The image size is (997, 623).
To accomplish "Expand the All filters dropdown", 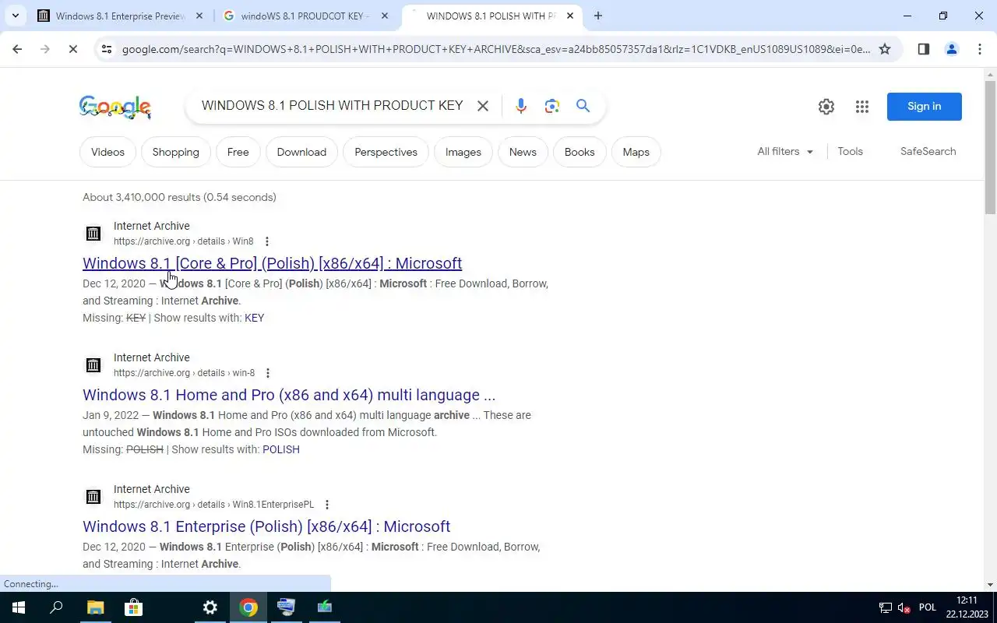I will tap(785, 152).
